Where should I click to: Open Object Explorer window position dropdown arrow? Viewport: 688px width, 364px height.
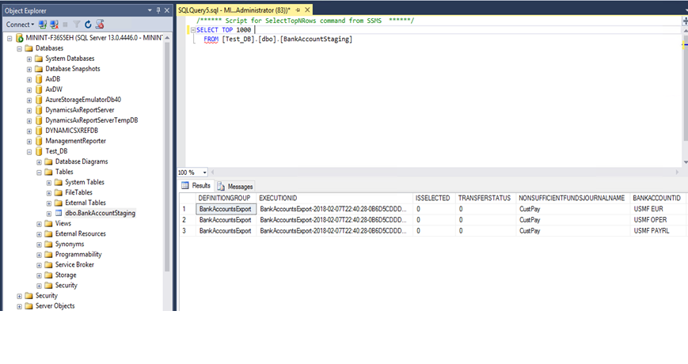click(150, 10)
